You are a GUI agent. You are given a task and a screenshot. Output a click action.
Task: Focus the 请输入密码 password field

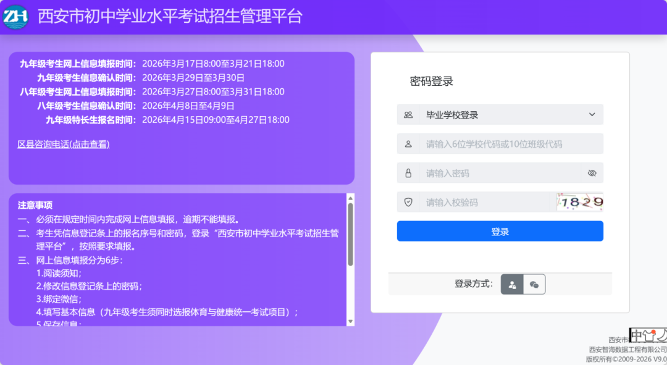point(500,173)
